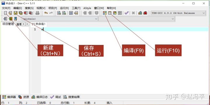Click the Compile & Run toolbar icon
Viewport: 210px width, 105px height.
tap(115, 13)
